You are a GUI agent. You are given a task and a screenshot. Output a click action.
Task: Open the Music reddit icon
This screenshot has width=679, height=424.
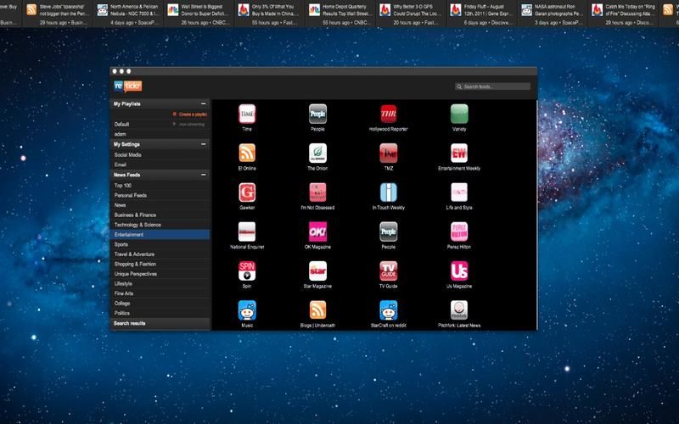(x=247, y=310)
